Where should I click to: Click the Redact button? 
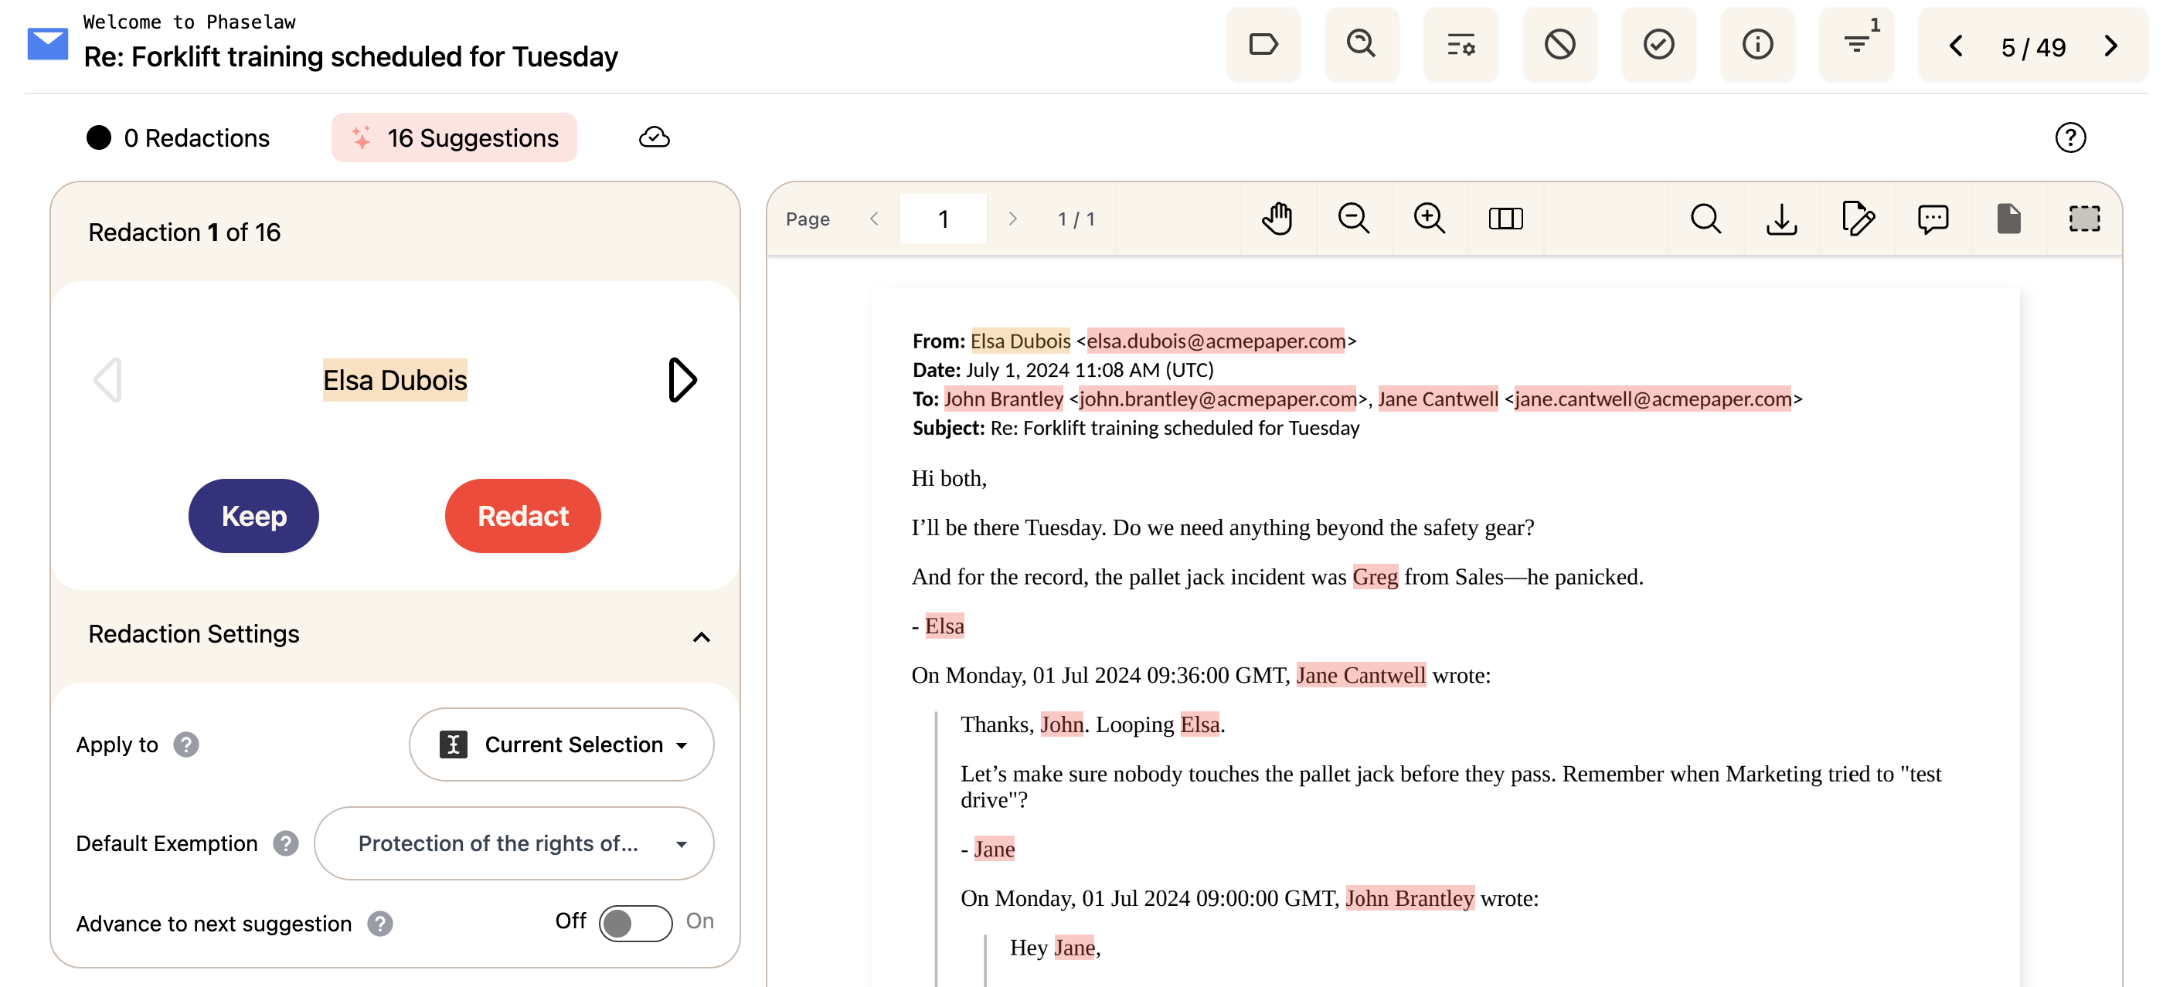coord(523,516)
